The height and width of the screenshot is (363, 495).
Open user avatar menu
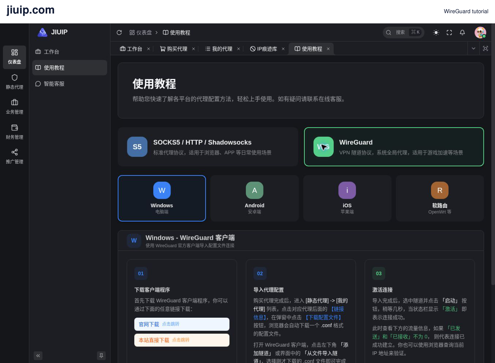pos(480,33)
